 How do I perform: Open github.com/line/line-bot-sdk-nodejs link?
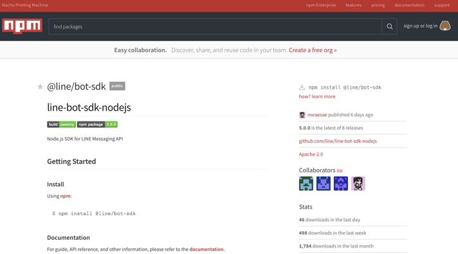point(338,141)
